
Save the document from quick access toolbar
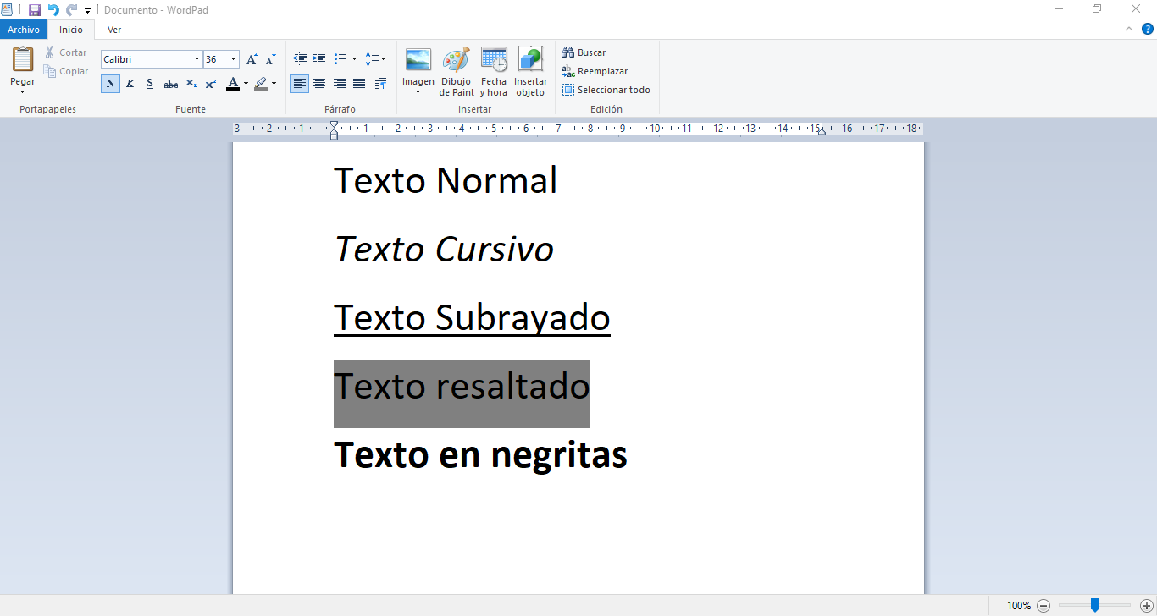tap(35, 10)
